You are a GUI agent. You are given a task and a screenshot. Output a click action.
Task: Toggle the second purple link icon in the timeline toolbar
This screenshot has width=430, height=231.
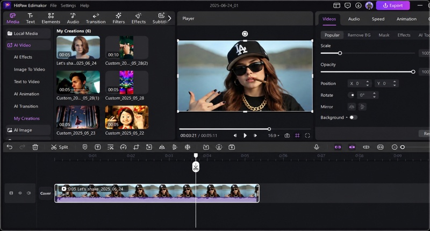coord(352,147)
